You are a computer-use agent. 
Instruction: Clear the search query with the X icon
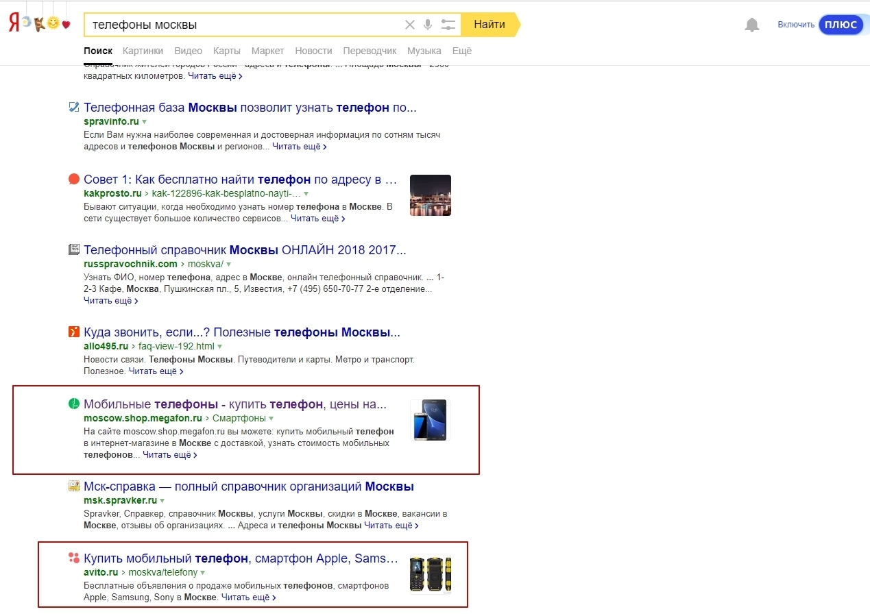(410, 25)
